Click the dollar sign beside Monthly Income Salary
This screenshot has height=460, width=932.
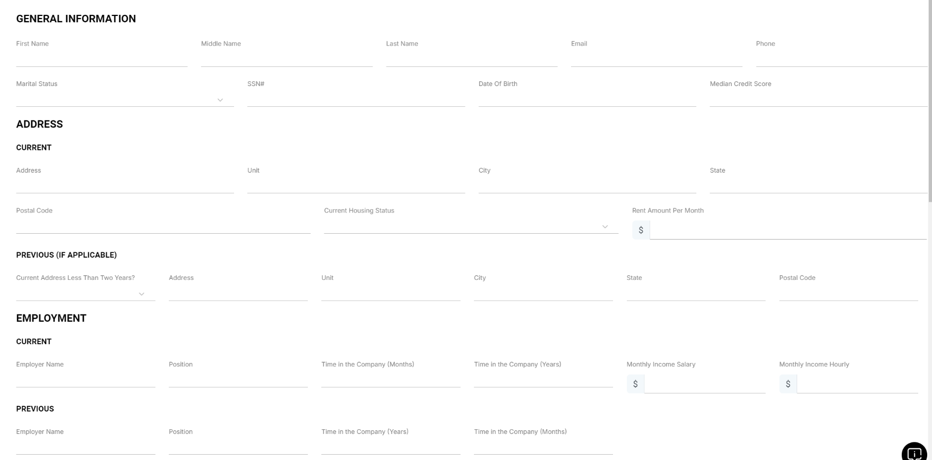635,384
